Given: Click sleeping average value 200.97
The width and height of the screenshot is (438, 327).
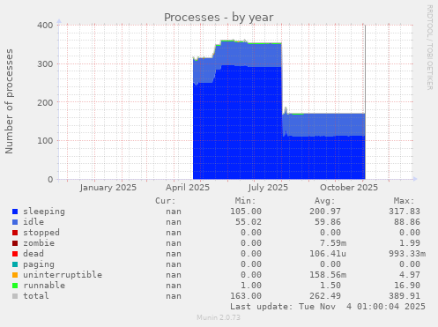Looking at the screenshot, I should click(325, 212).
